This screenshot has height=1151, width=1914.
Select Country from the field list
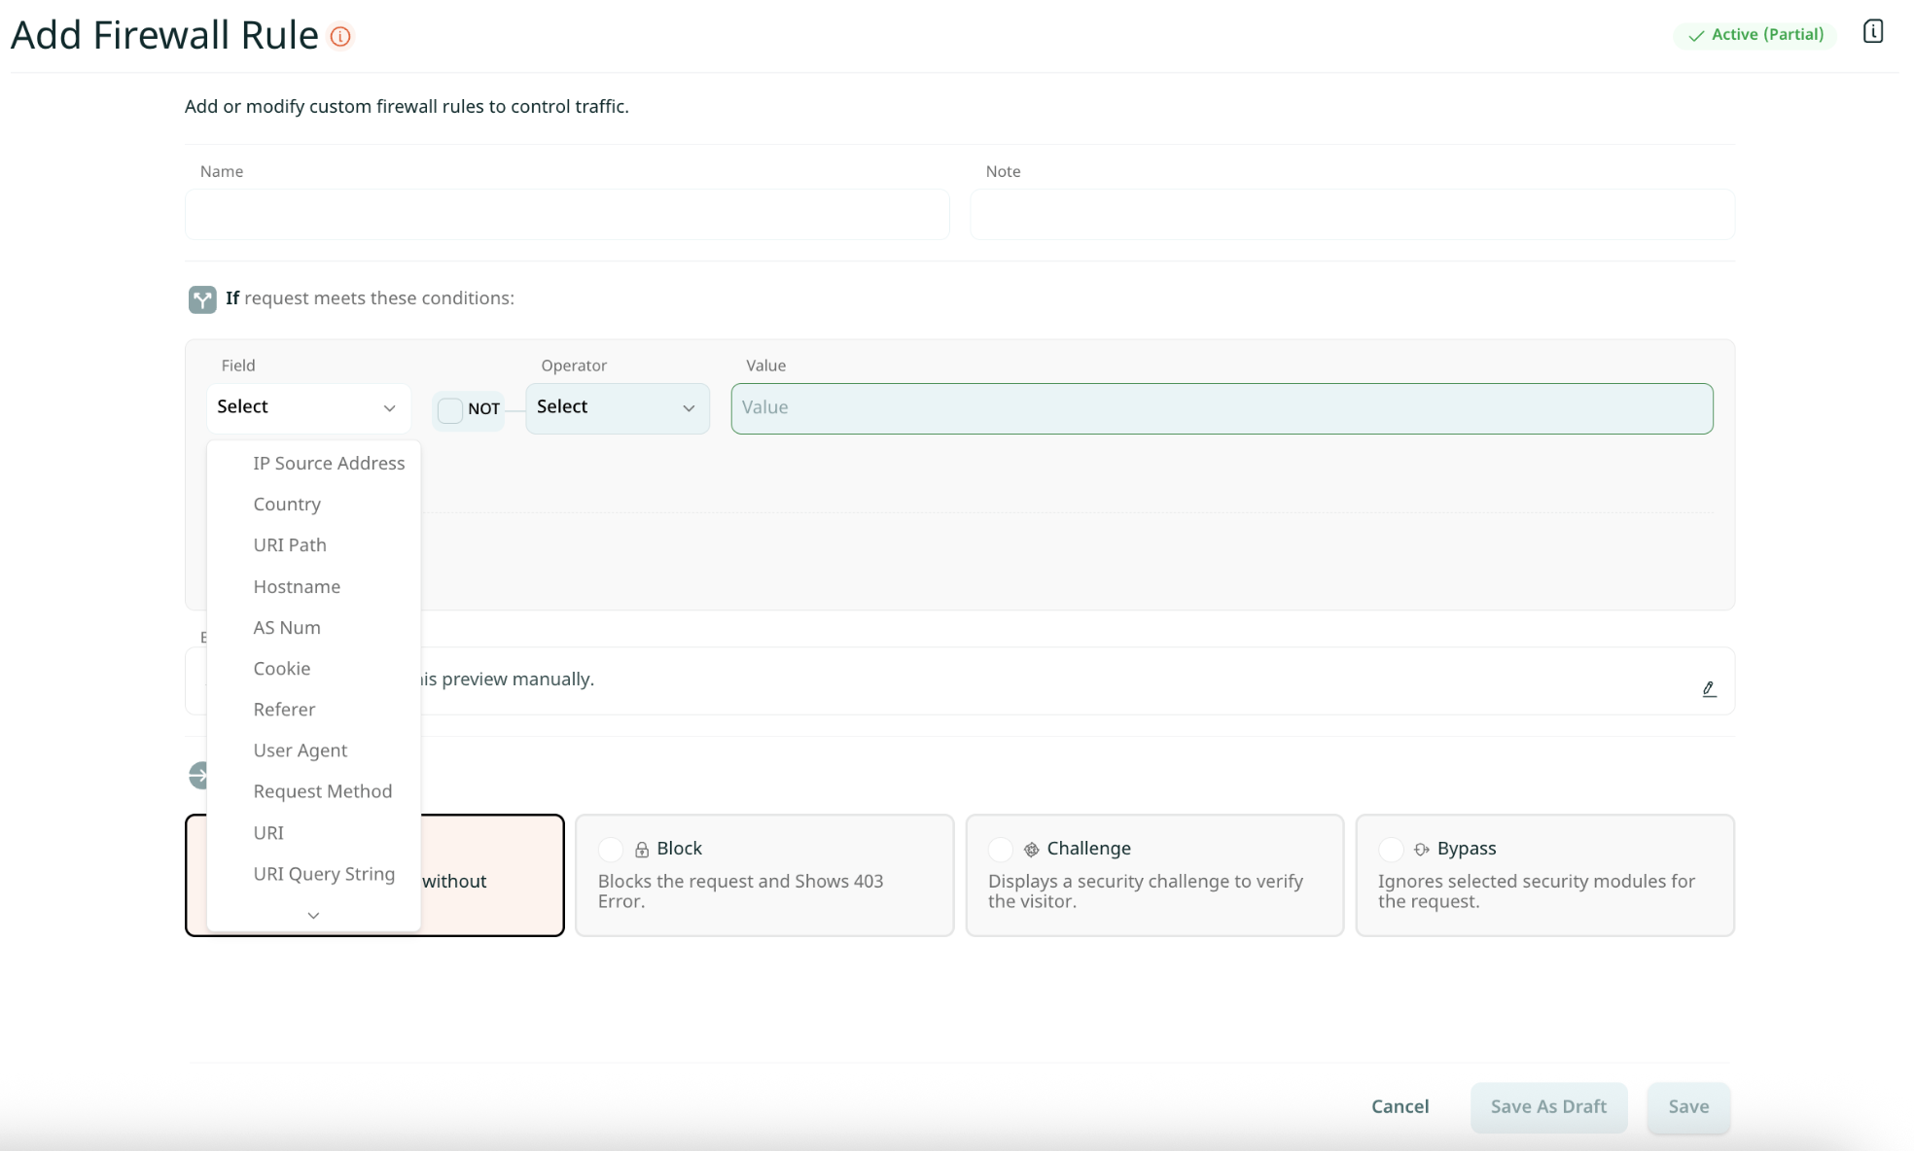click(287, 504)
